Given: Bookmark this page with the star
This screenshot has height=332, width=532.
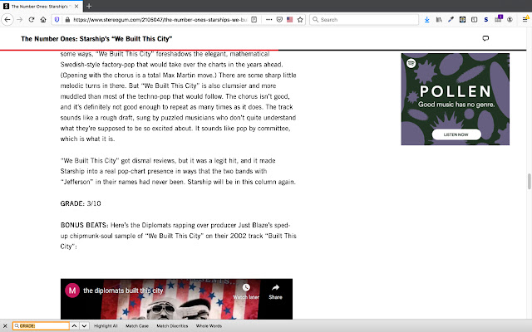Looking at the screenshot, I should click(x=300, y=20).
